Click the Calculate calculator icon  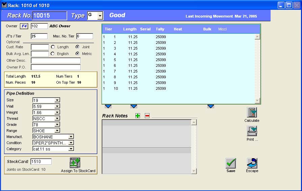(252, 112)
